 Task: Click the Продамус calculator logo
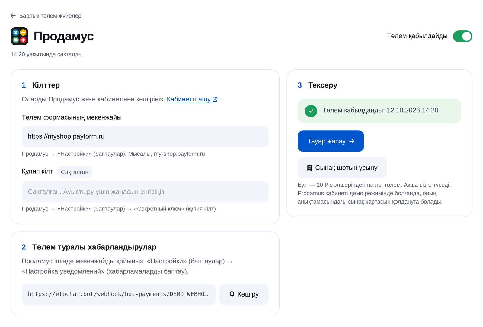pos(19,36)
